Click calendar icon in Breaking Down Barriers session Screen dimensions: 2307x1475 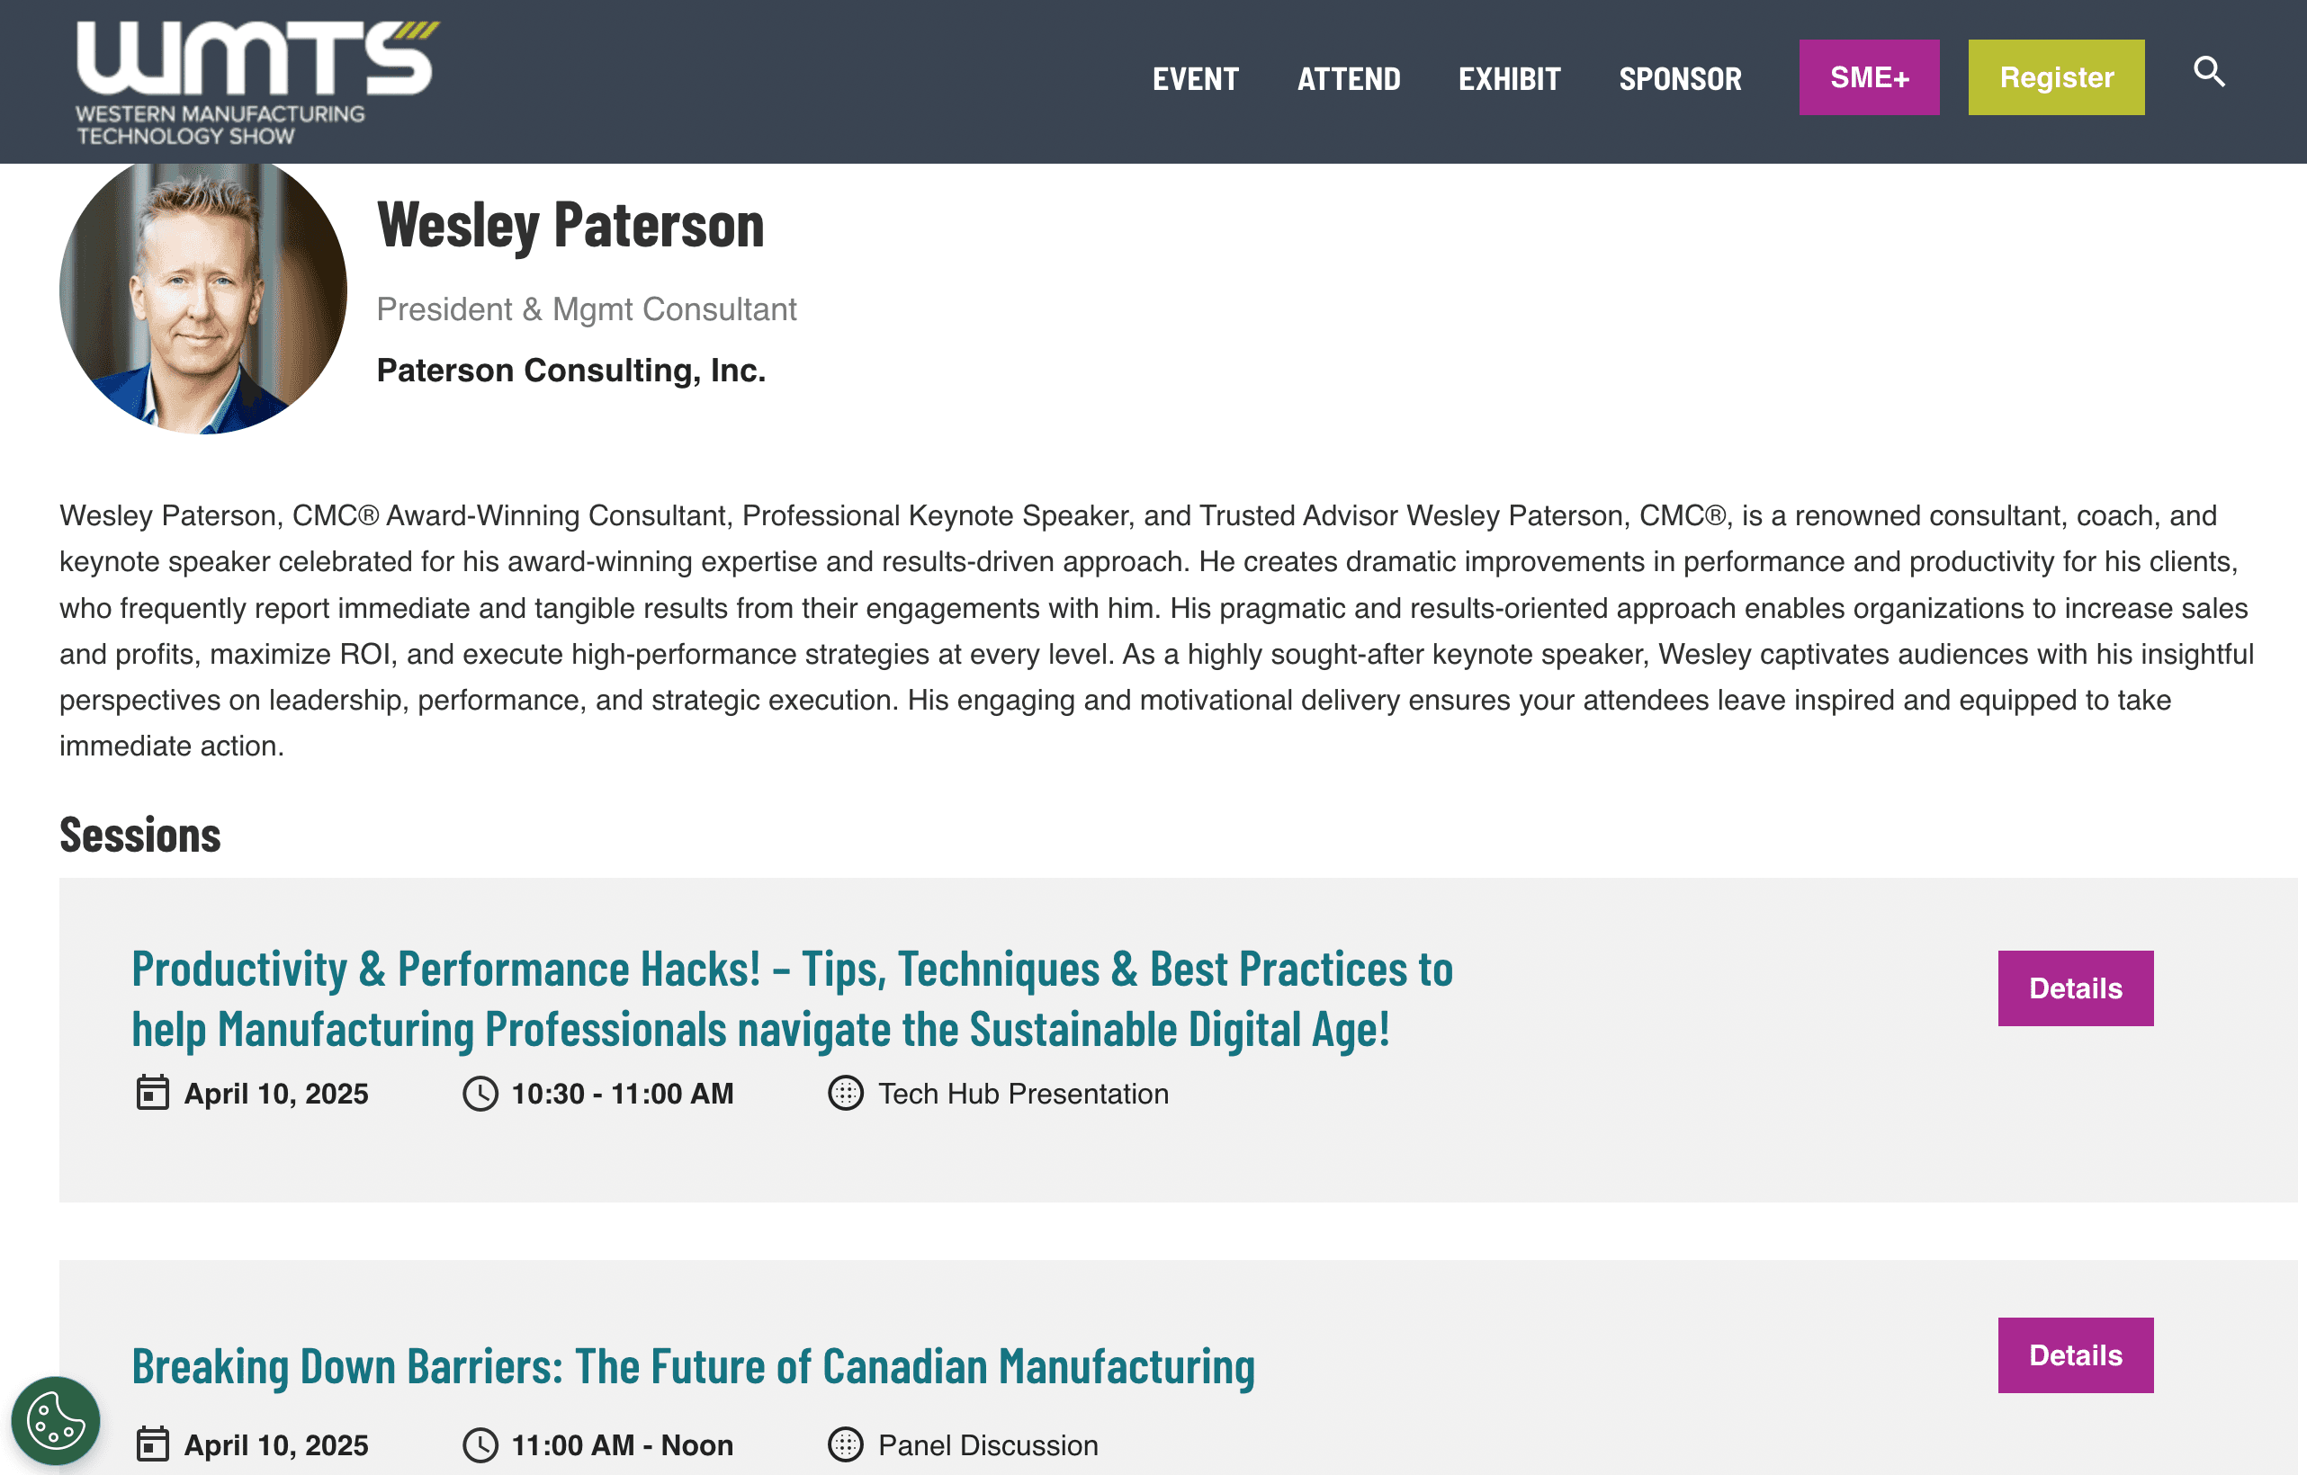coord(152,1444)
